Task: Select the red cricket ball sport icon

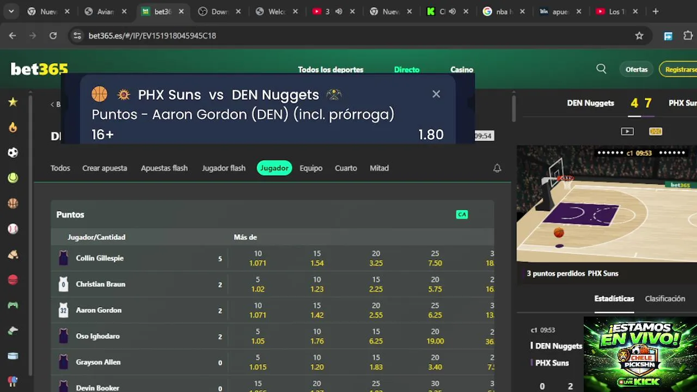Action: tap(13, 280)
